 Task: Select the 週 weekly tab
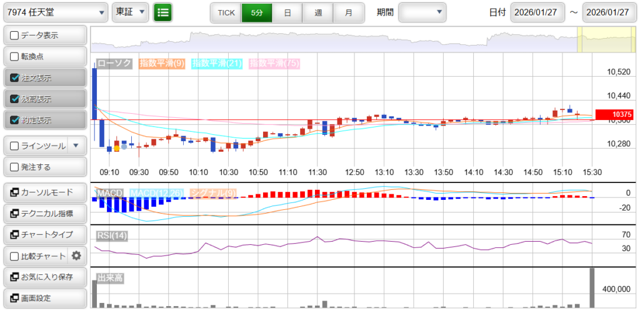point(318,12)
